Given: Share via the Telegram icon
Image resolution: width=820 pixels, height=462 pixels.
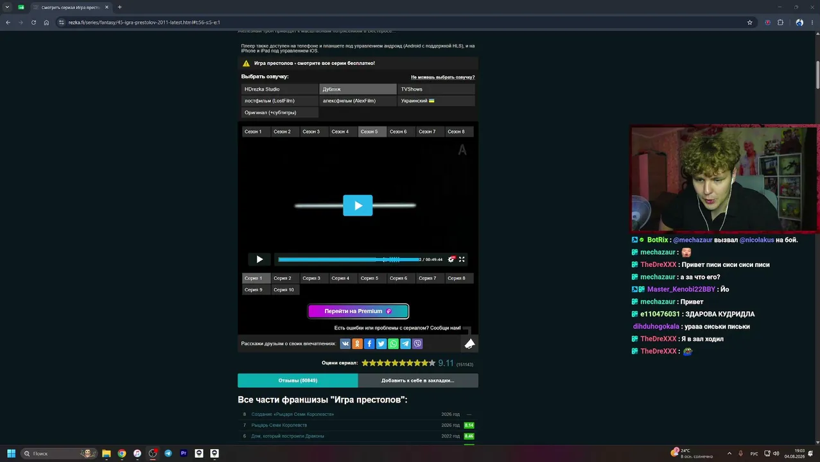Looking at the screenshot, I should click(405, 344).
